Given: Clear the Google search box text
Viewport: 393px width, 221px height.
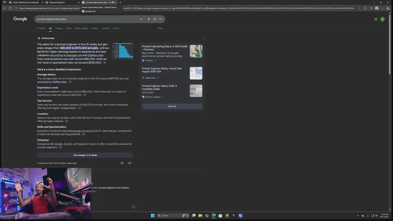Looking at the screenshot, I should tap(141, 19).
